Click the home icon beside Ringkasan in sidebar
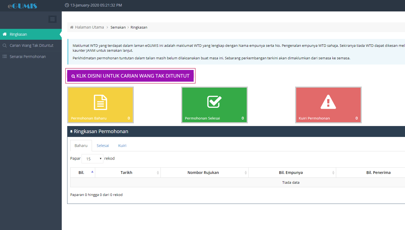 [5, 34]
